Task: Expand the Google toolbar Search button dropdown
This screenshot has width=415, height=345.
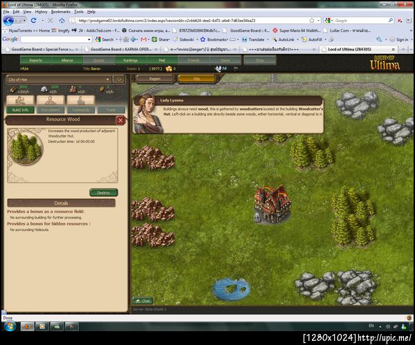Action: [117, 39]
